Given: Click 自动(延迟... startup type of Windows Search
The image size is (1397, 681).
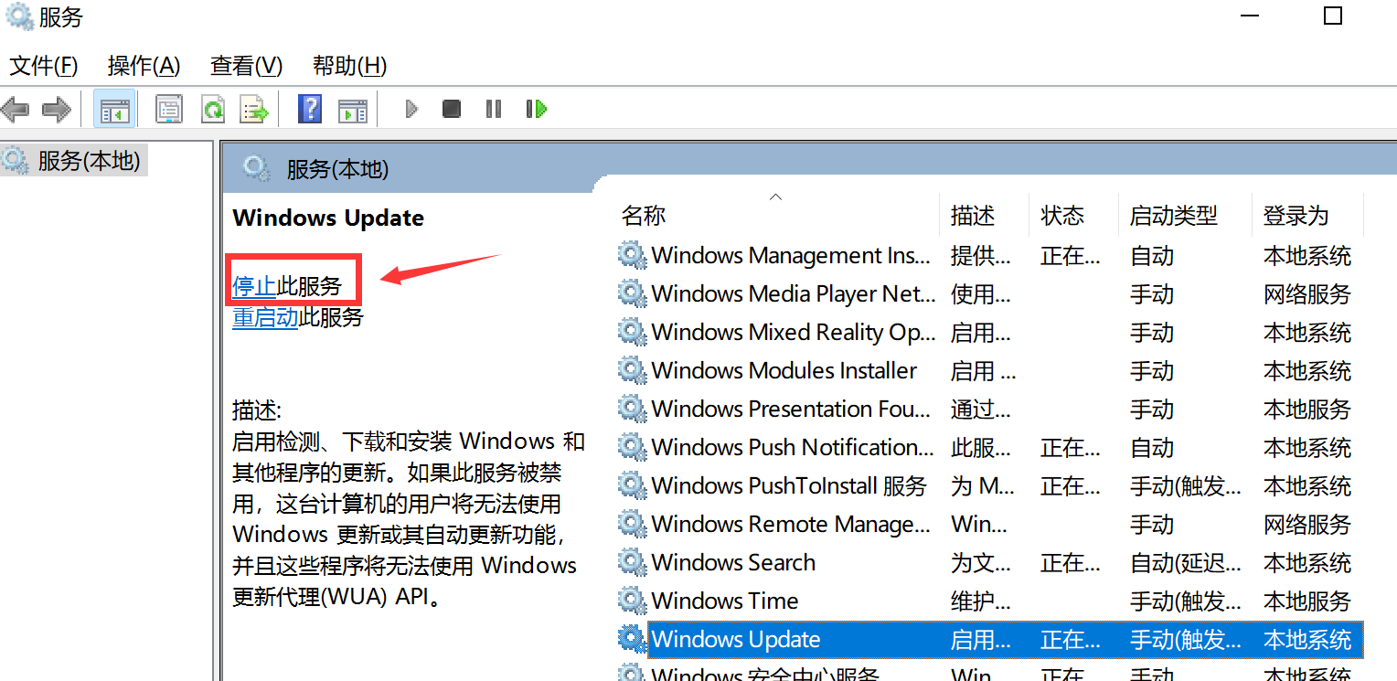Looking at the screenshot, I should [1186, 563].
